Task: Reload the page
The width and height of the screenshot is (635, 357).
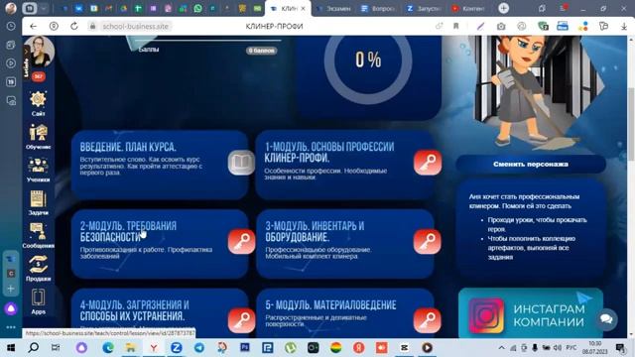Action: (74, 27)
